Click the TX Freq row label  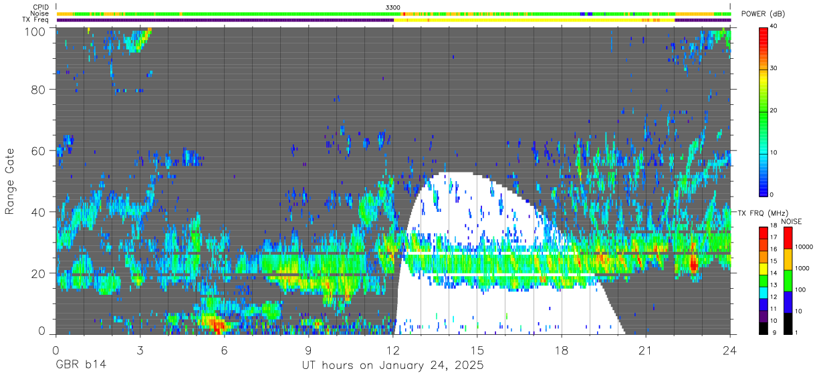tap(35, 20)
